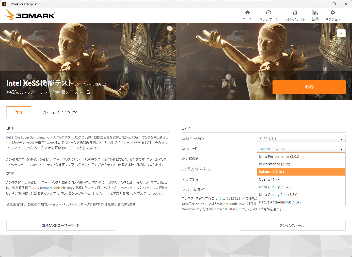Viewport: 352px width, 257px height.
Task: Open the 3DMARKユーザーガイド button
Action: click(x=61, y=225)
